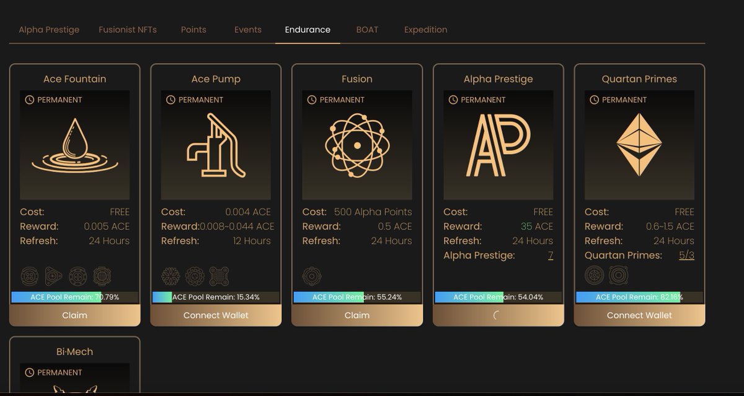Click the Alpha Prestige AP logo image
The image size is (744, 396).
point(498,145)
